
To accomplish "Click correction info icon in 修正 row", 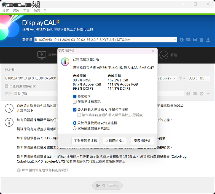I will click(x=188, y=94).
